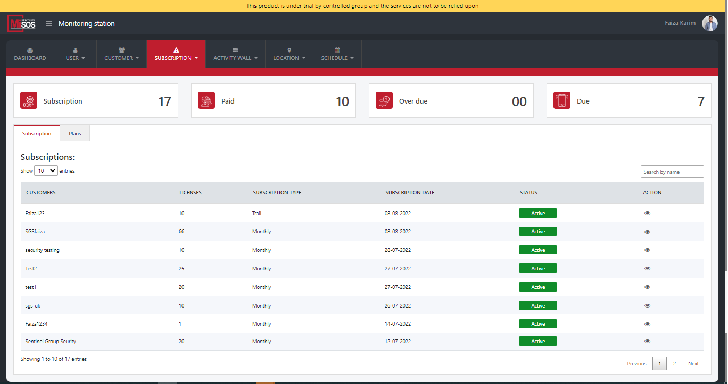Toggle the hamburger menu icon
Viewport: 728px width, 384px height.
(x=49, y=24)
